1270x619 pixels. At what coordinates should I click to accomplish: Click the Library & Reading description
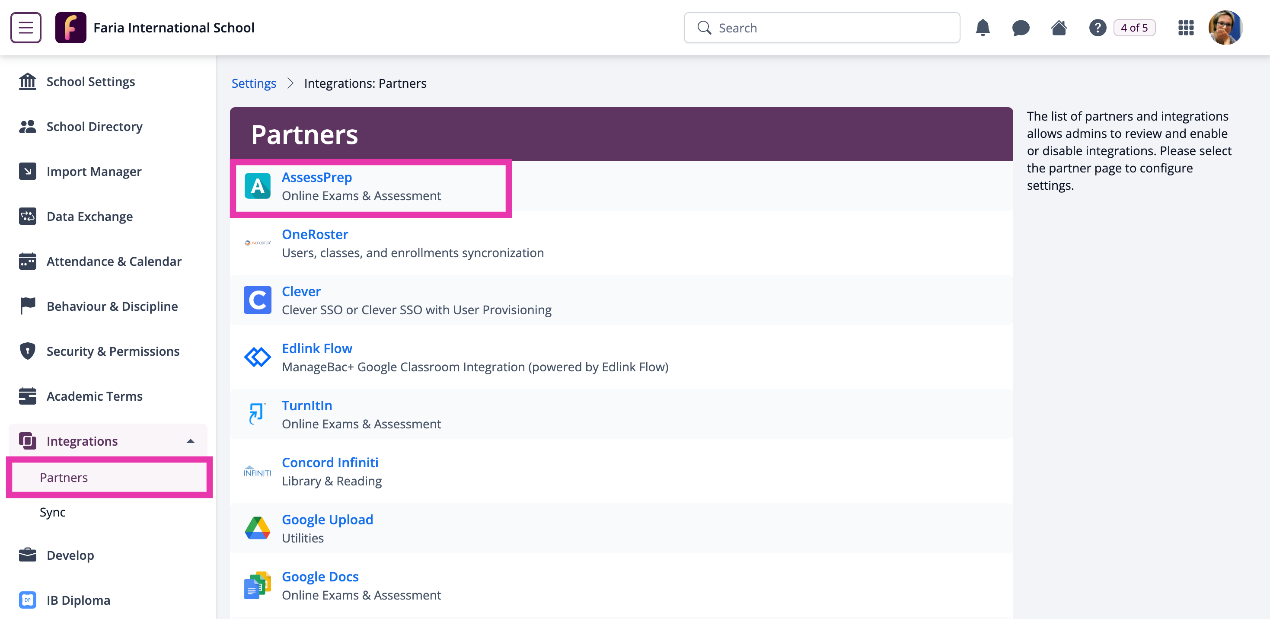pos(332,481)
